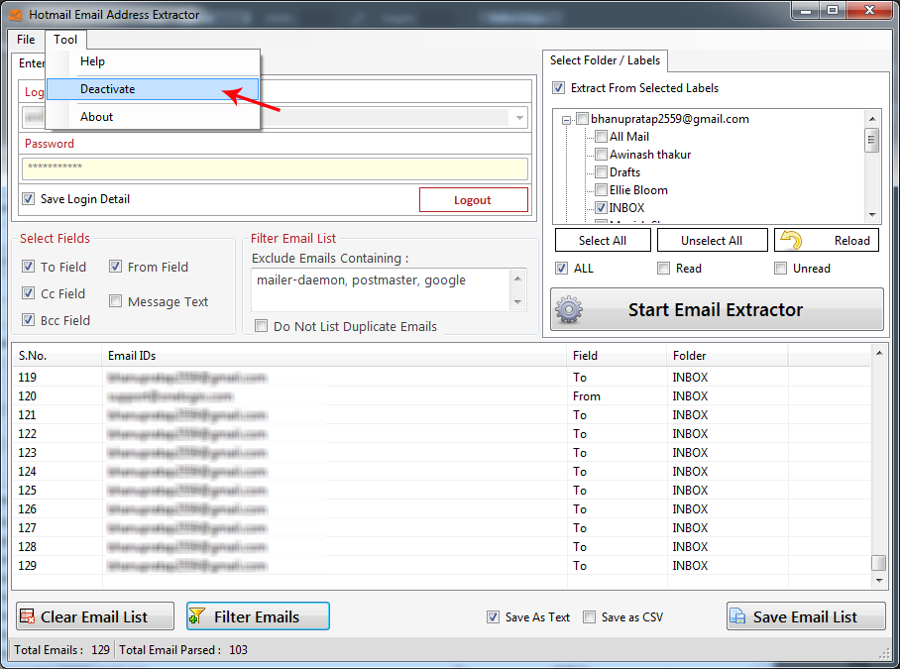Click the Reload button
This screenshot has width=900, height=669.
coord(827,240)
